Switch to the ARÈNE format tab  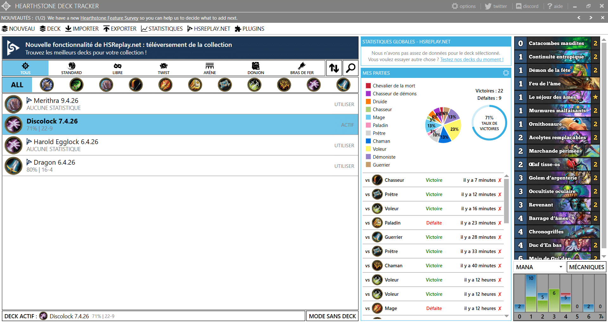(210, 68)
